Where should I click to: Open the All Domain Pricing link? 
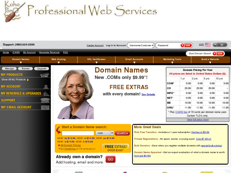tap(71, 145)
